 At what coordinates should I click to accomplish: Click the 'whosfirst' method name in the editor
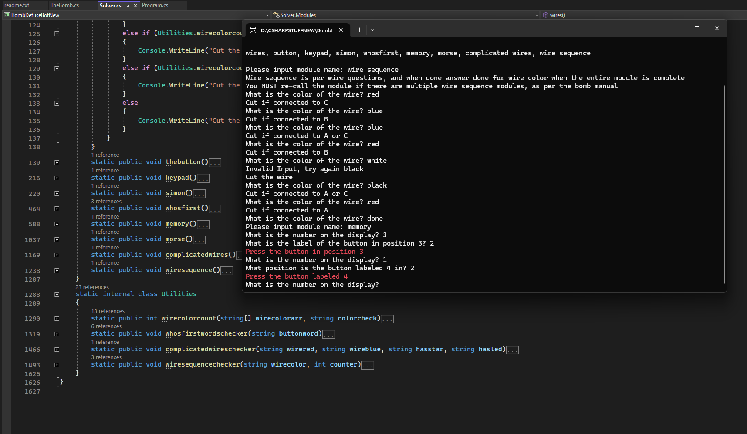(183, 208)
